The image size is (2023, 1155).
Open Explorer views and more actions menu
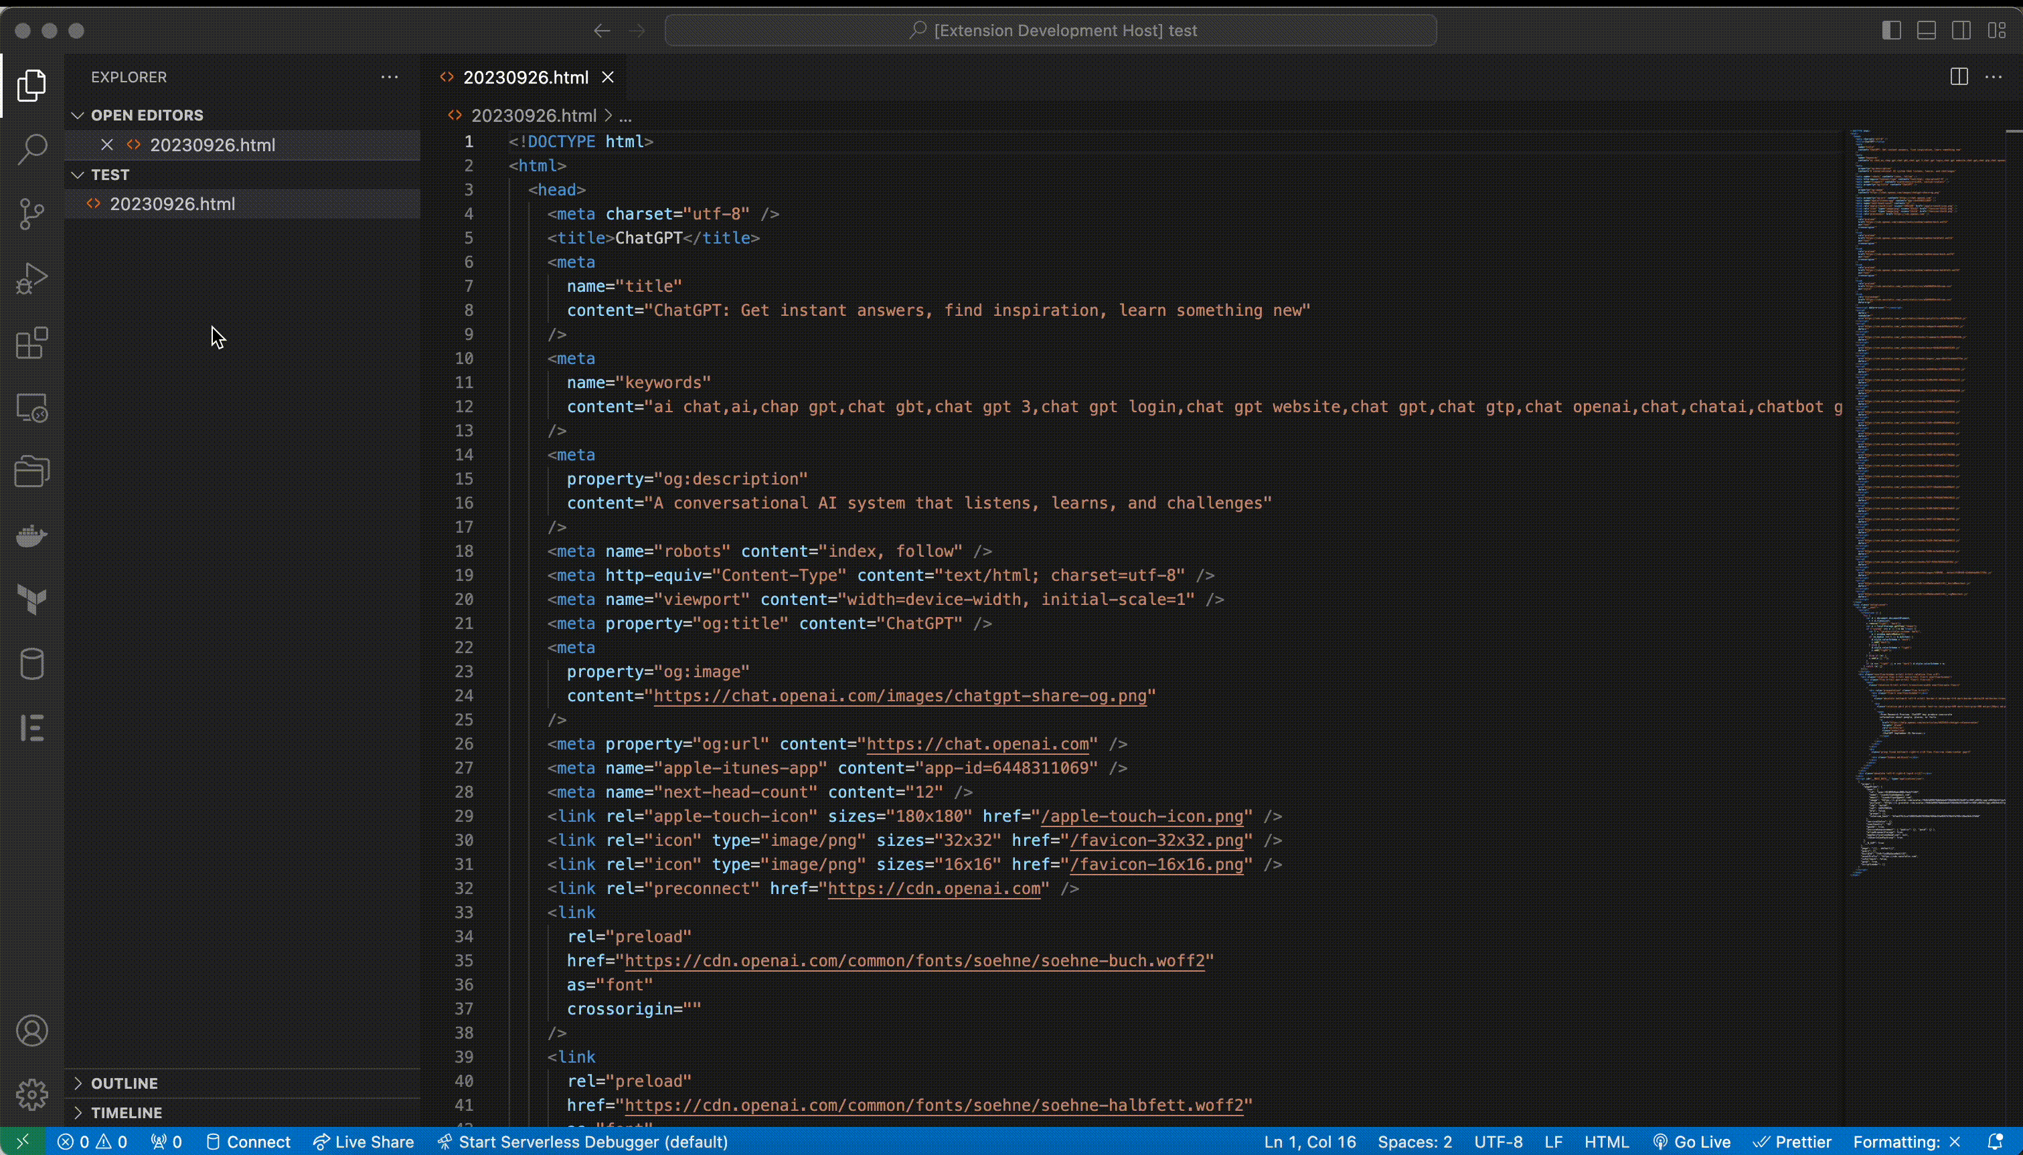pos(390,77)
